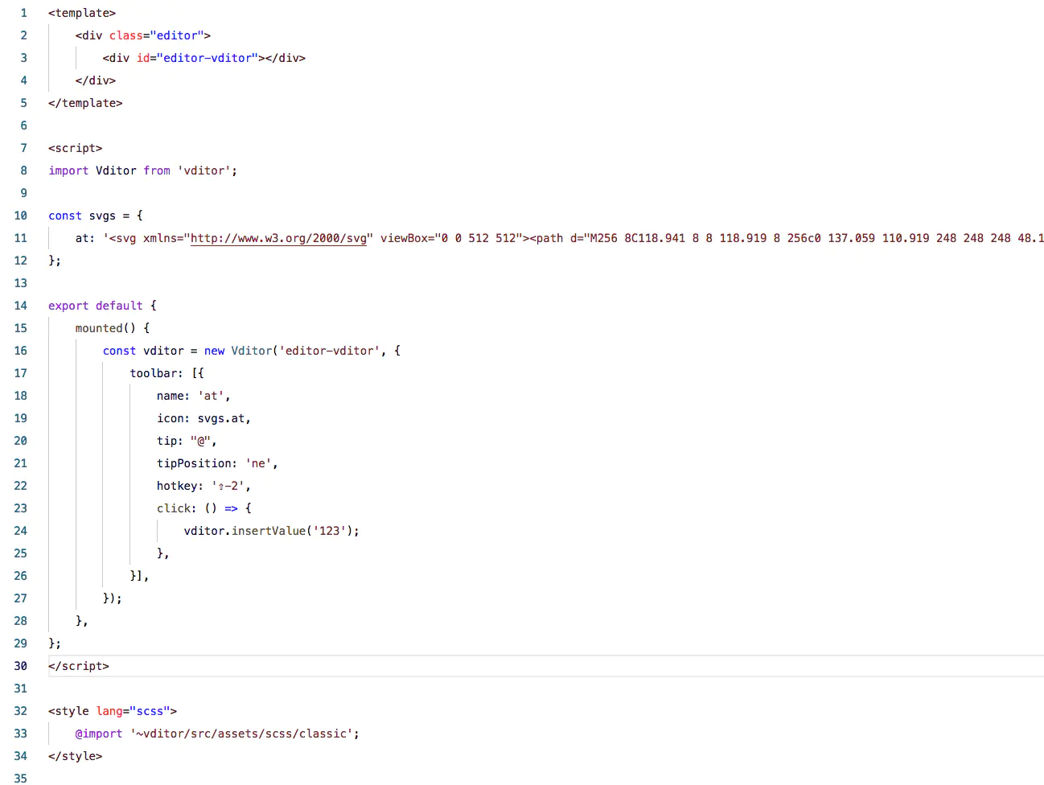This screenshot has height=785, width=1044.
Task: Click line number 24 in the gutter
Action: pyautogui.click(x=21, y=531)
